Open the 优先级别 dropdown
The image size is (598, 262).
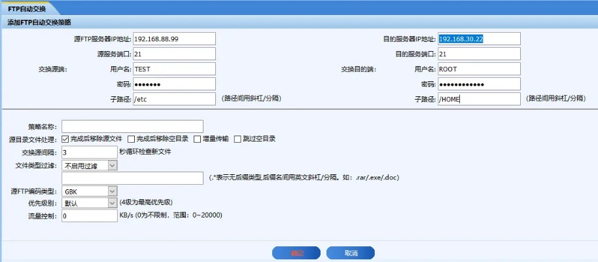tap(89, 203)
